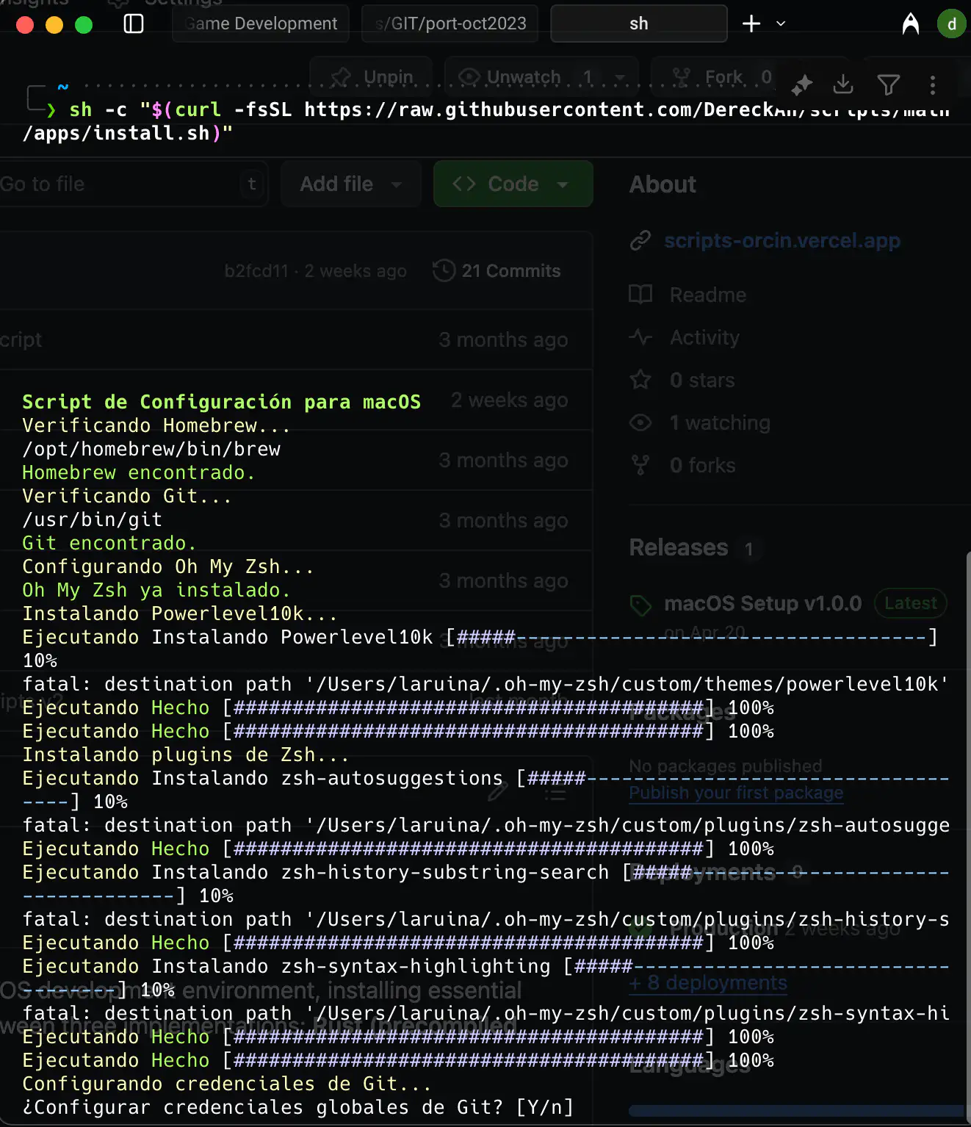The width and height of the screenshot is (971, 1127).
Task: Open the filter funnel icon
Action: [888, 85]
